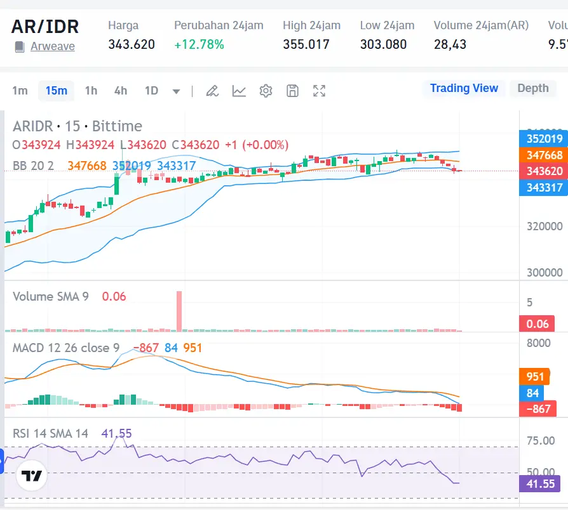Click the MACD histogram value badge -867
The height and width of the screenshot is (510, 568).
tap(538, 409)
